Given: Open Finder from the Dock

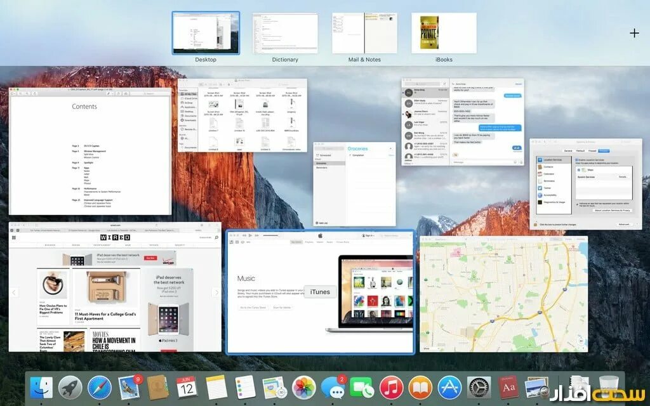Looking at the screenshot, I should coord(41,388).
